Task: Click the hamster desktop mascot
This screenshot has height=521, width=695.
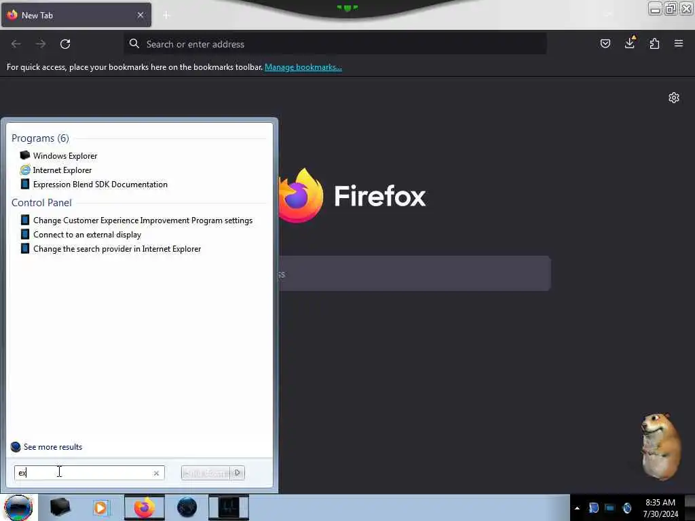Action: (660, 446)
